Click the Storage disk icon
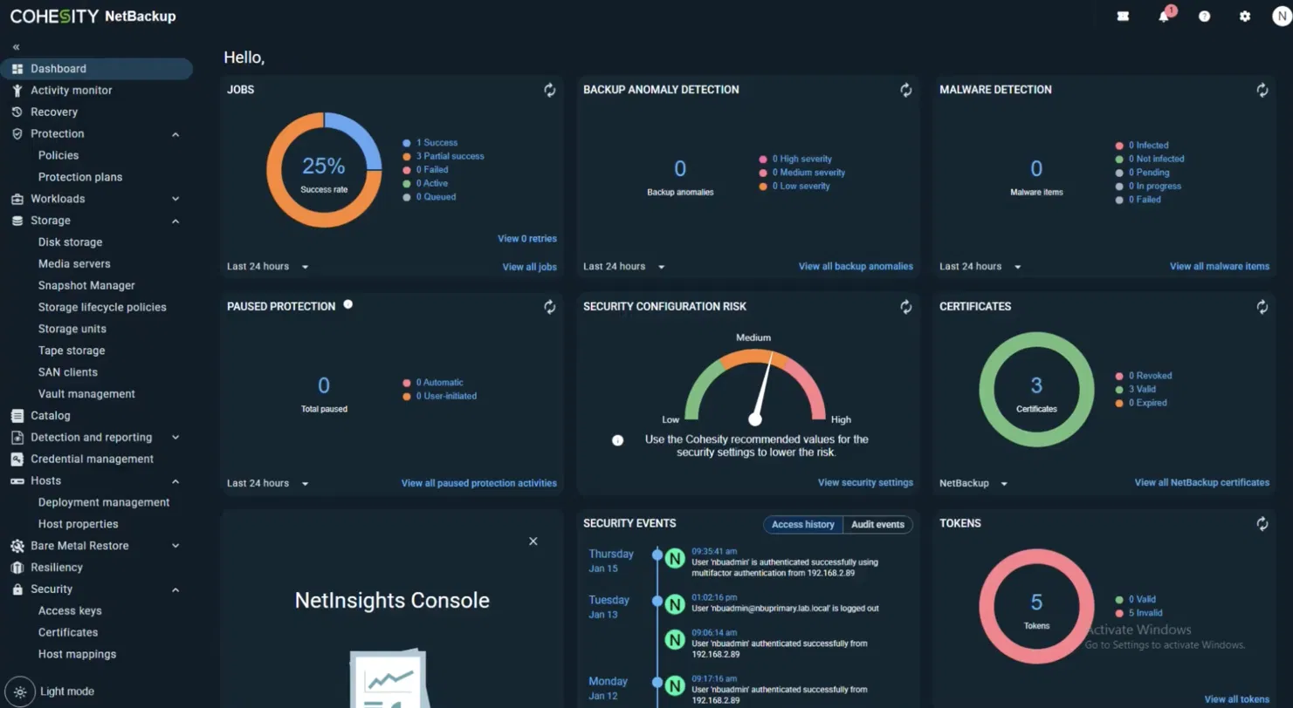This screenshot has height=708, width=1293. (17, 221)
